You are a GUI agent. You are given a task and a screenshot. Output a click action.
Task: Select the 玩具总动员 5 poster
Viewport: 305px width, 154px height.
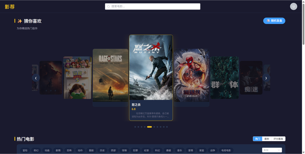(x=77, y=78)
